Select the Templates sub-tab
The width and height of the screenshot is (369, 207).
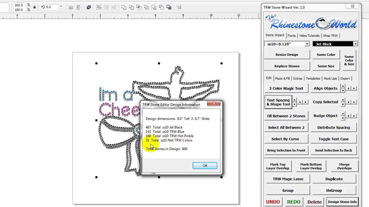pyautogui.click(x=313, y=78)
